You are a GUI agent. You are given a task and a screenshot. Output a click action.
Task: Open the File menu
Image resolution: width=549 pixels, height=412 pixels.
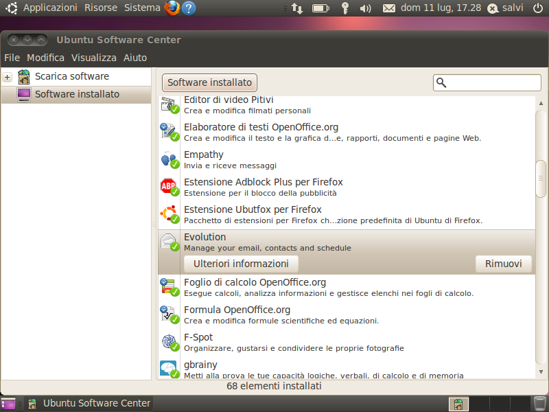pyautogui.click(x=12, y=58)
